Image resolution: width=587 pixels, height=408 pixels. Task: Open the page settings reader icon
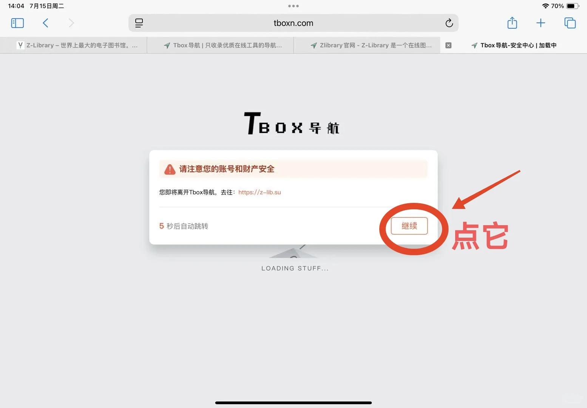click(x=139, y=23)
